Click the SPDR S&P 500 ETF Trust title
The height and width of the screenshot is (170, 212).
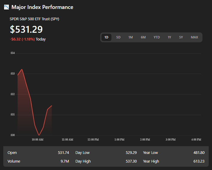point(34,19)
